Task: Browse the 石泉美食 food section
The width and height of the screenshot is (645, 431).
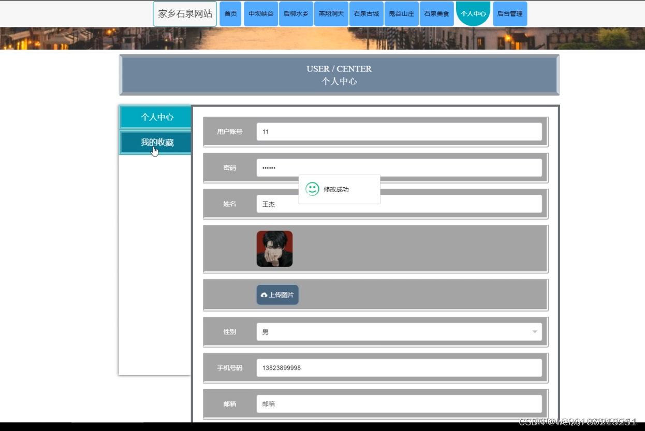Action: 436,14
